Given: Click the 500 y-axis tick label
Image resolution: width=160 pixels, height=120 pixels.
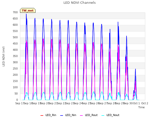Looking at the screenshot, I should pos(15,37).
